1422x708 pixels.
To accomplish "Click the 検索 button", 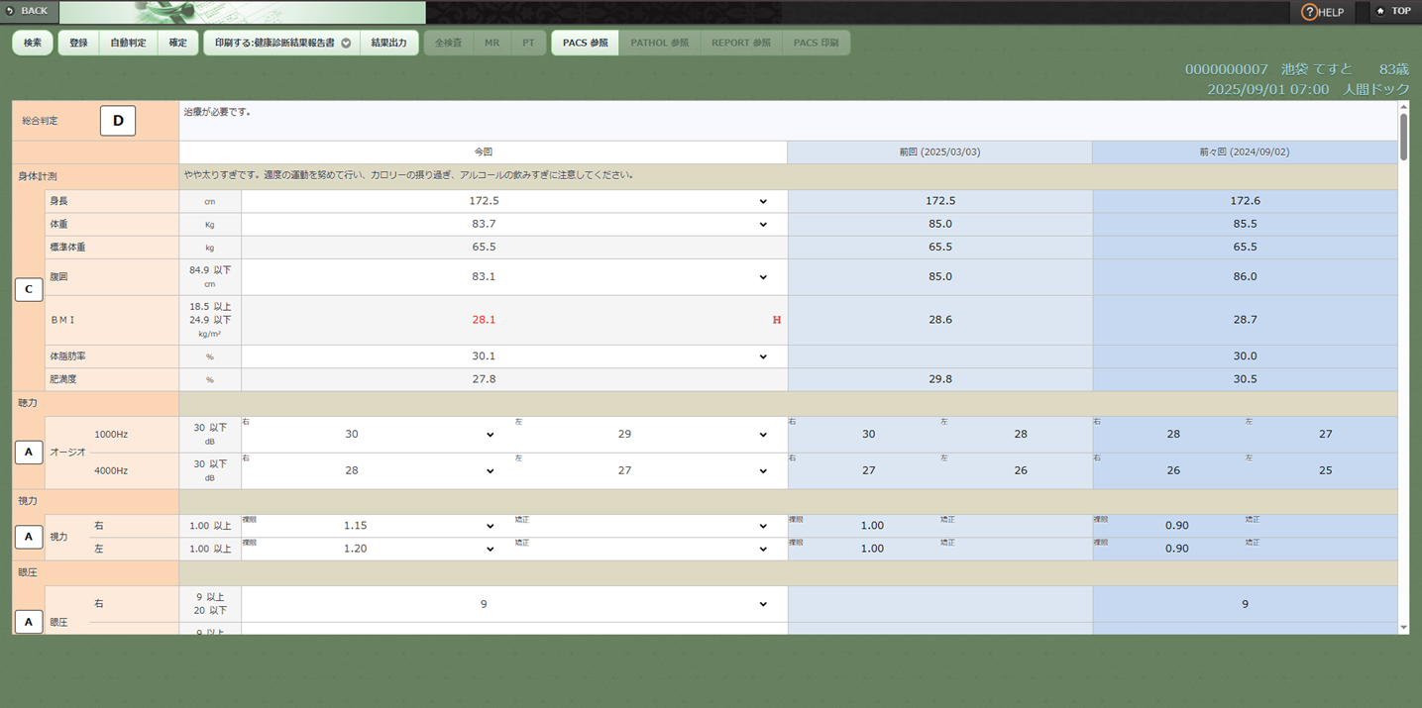I will tap(33, 43).
